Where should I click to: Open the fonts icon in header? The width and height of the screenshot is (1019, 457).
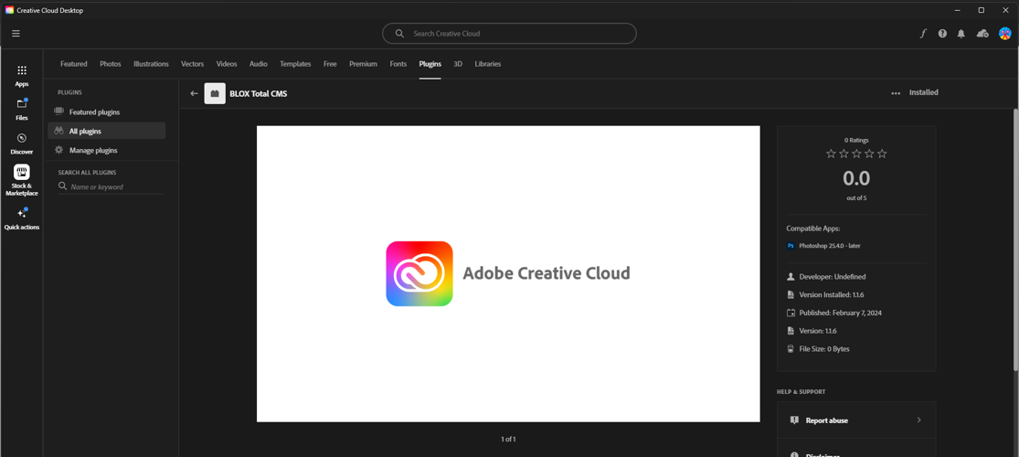coord(923,34)
